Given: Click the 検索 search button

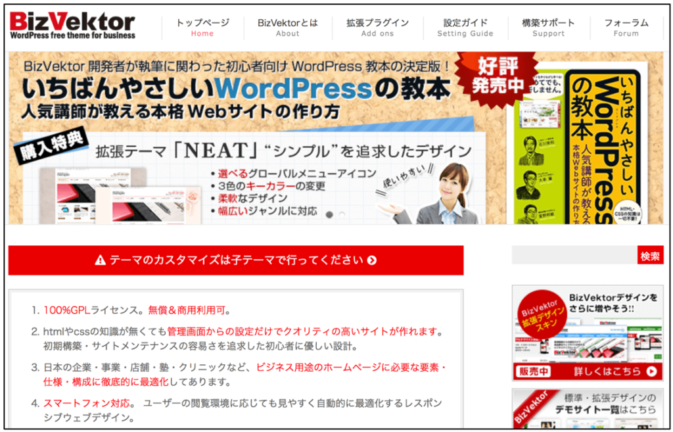Looking at the screenshot, I should pyautogui.click(x=650, y=255).
